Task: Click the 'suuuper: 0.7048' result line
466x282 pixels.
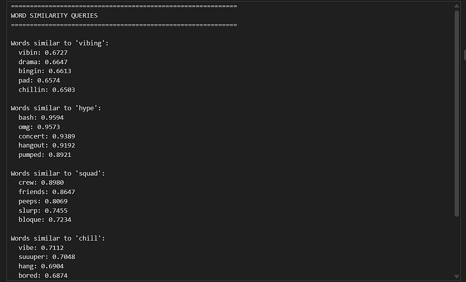Action: [x=47, y=257]
